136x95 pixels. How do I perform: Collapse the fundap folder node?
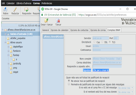click(x=8, y=55)
